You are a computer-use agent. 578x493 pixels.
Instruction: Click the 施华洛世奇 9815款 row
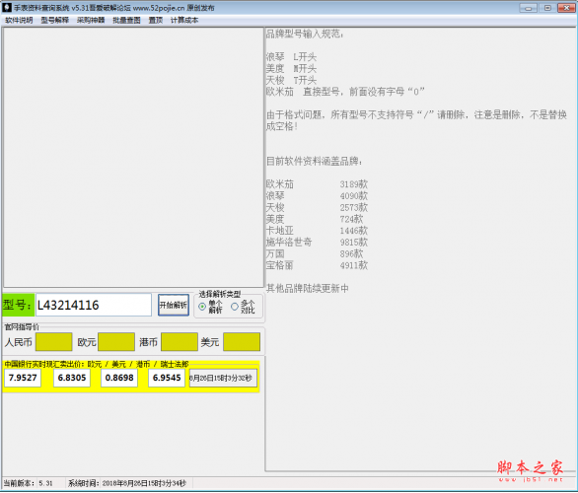point(317,243)
